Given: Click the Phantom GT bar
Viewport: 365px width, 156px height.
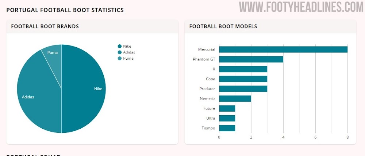Looking at the screenshot, I should coord(251,59).
